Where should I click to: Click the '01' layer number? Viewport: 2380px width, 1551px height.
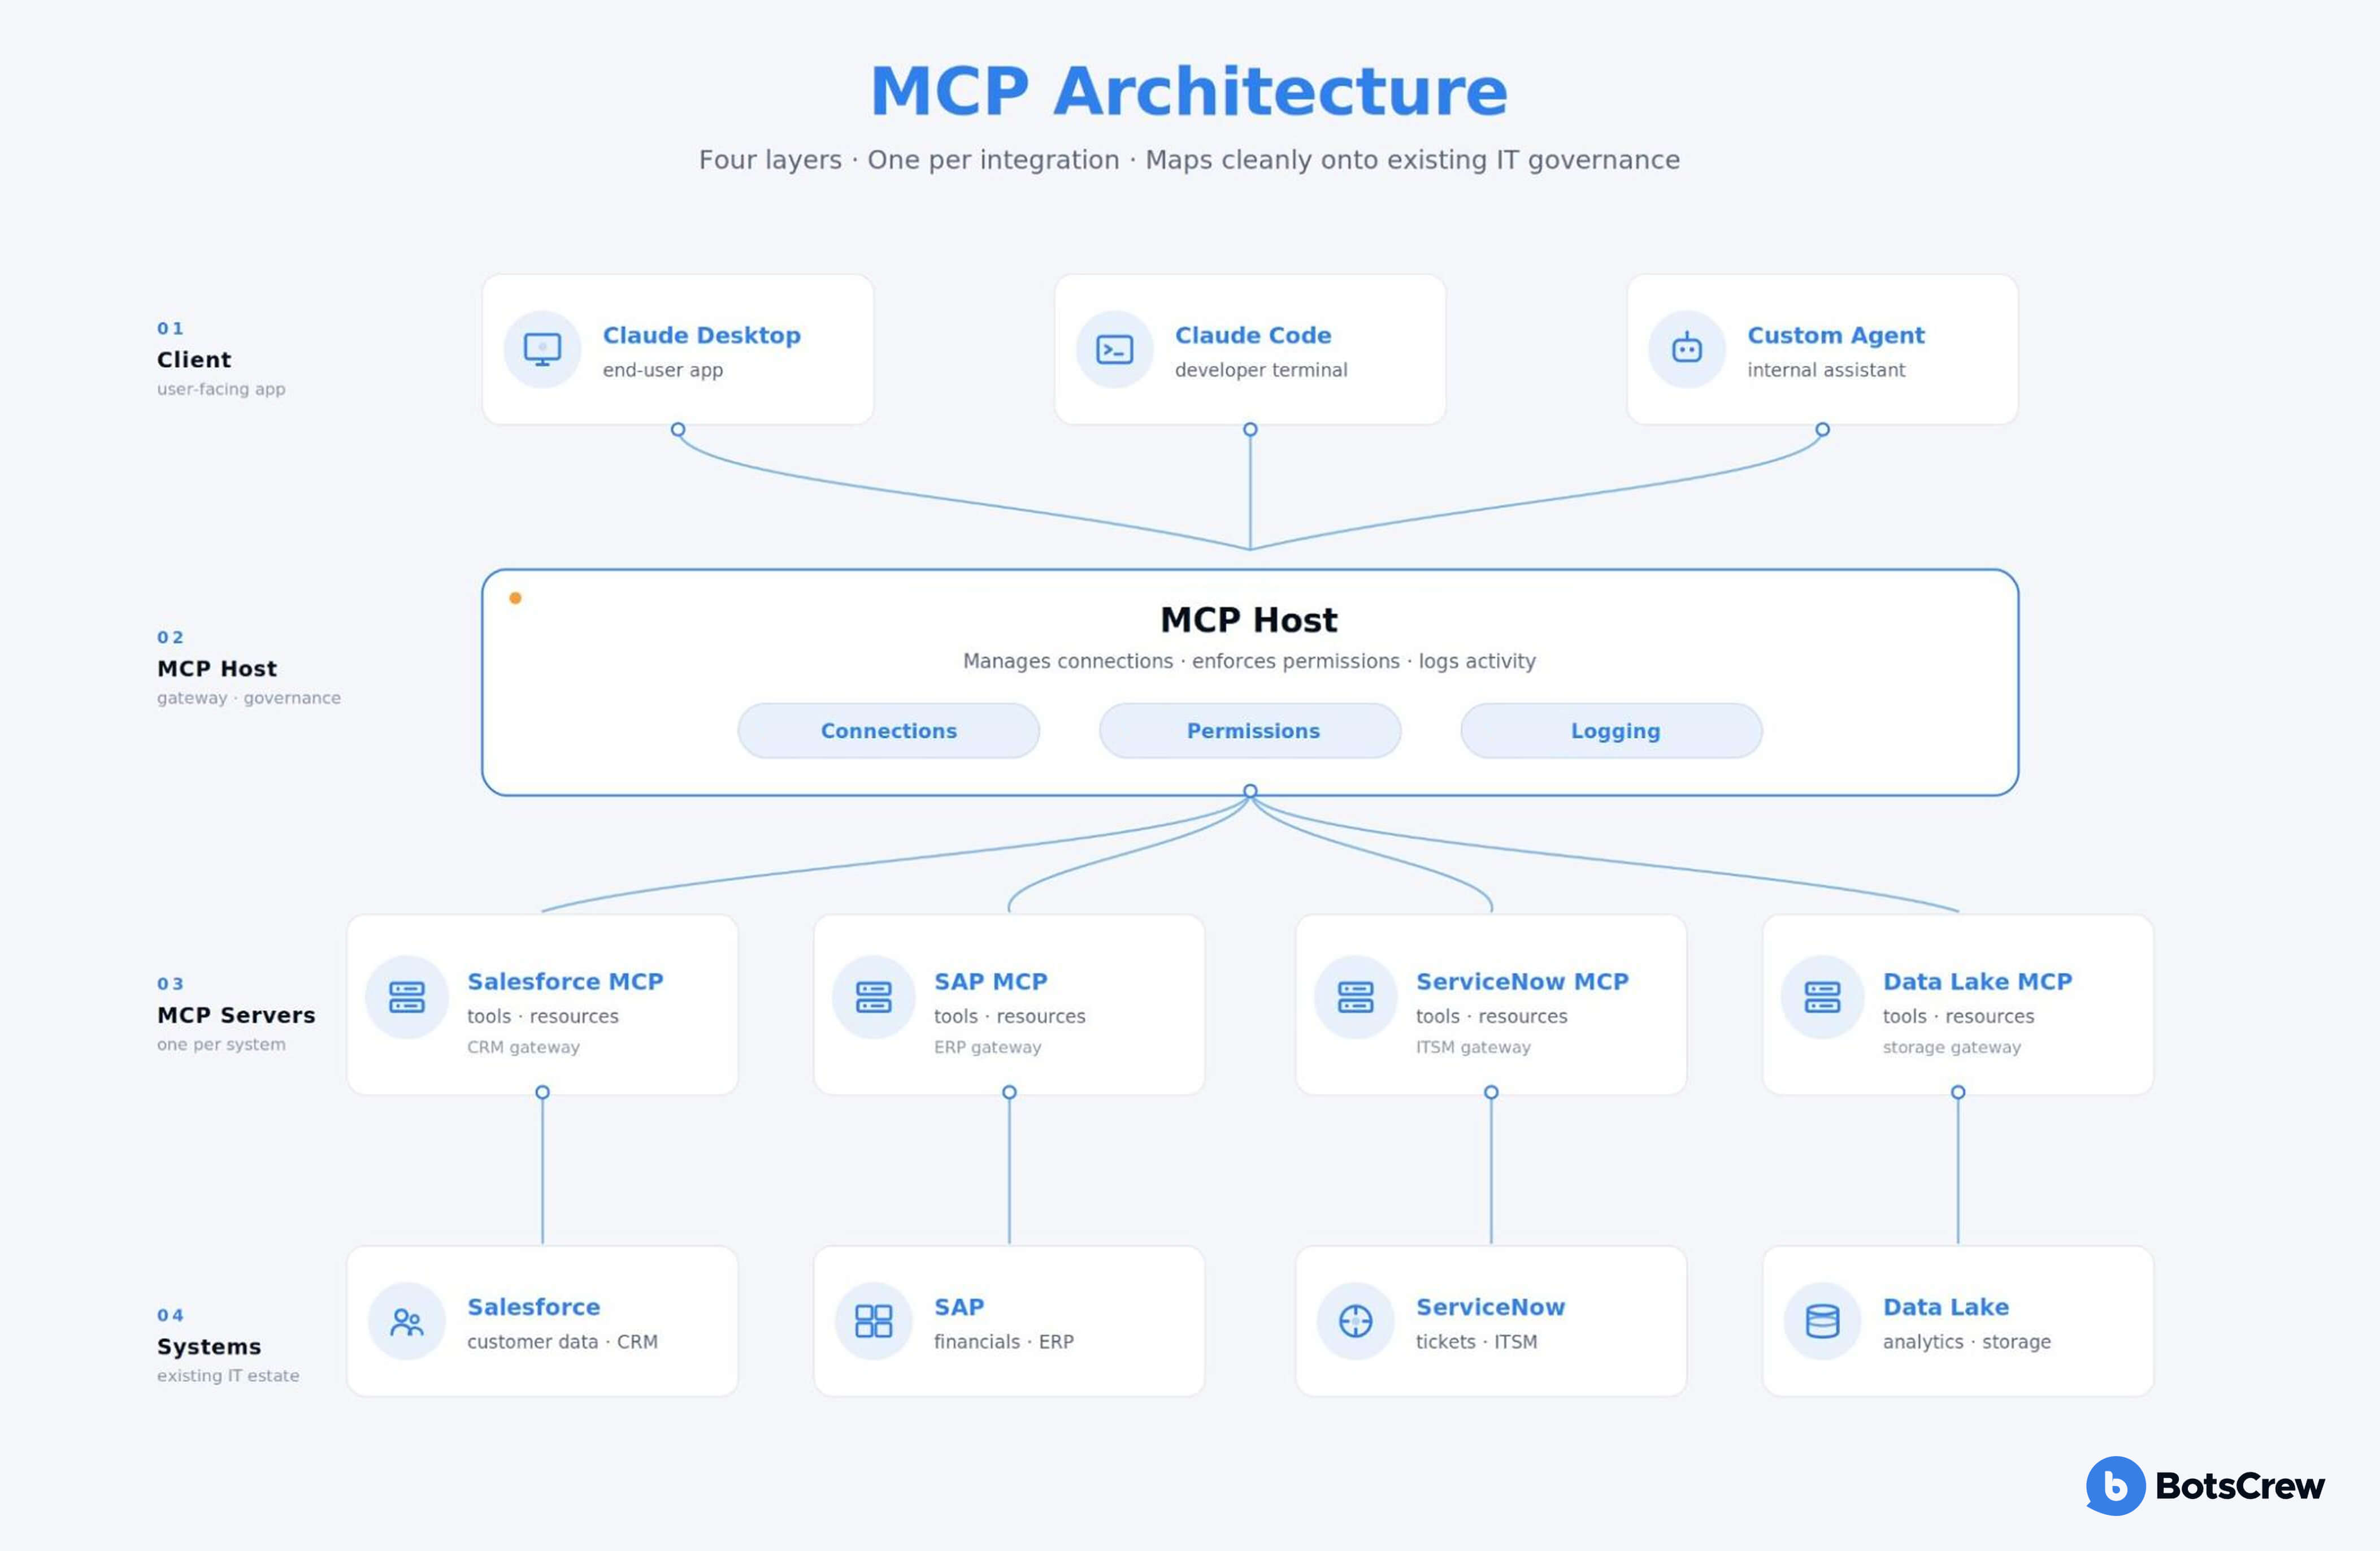(x=170, y=328)
